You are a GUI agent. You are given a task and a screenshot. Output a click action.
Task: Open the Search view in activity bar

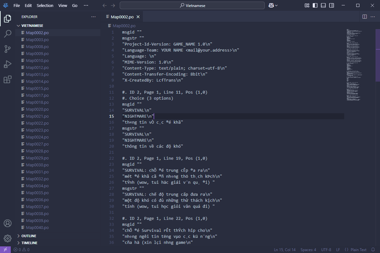click(8, 34)
